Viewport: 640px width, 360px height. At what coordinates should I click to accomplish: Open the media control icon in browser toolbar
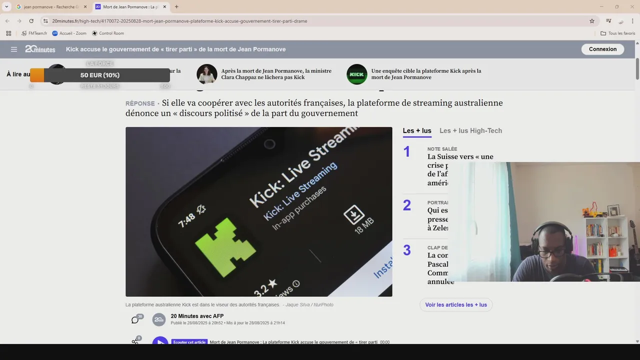(608, 21)
